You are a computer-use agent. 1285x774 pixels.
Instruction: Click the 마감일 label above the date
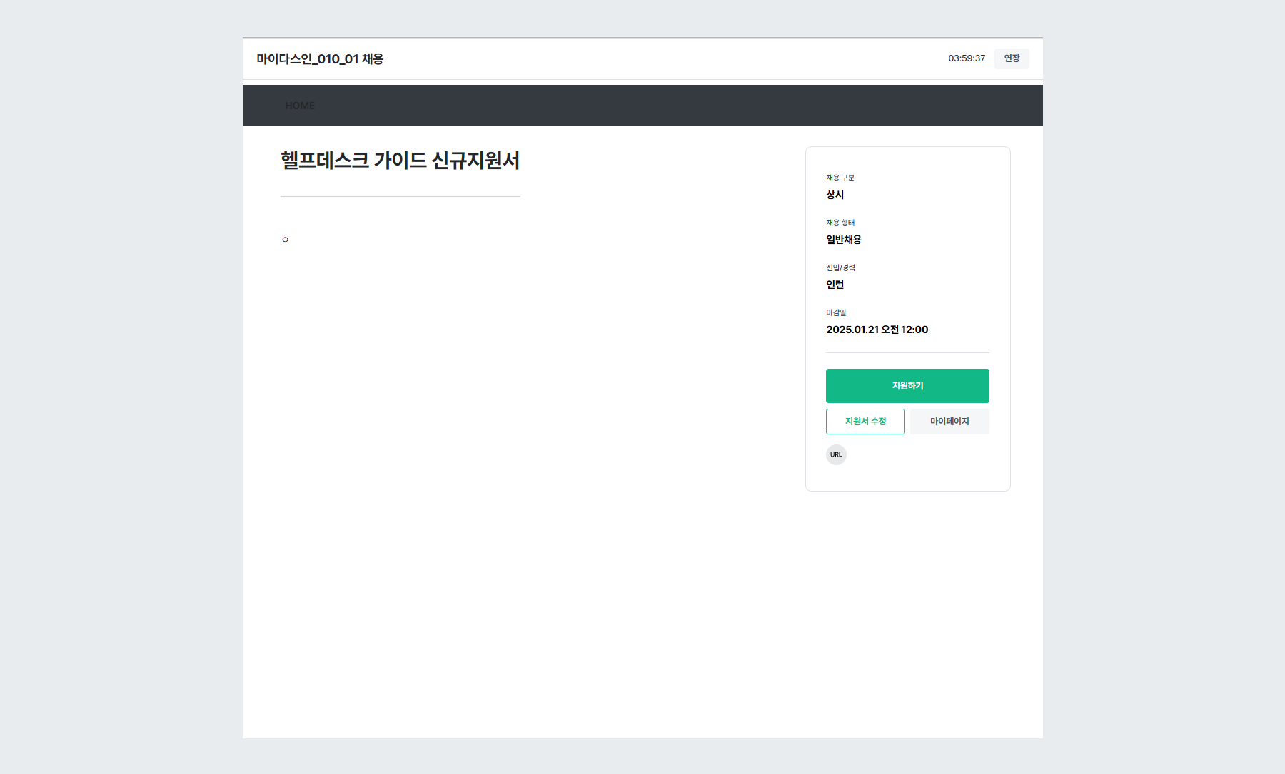835,312
